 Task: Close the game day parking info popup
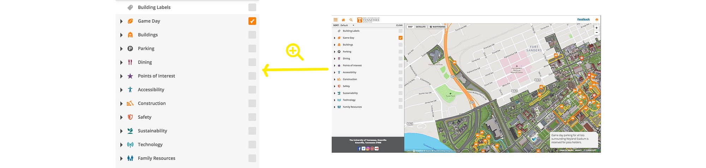click(x=598, y=132)
